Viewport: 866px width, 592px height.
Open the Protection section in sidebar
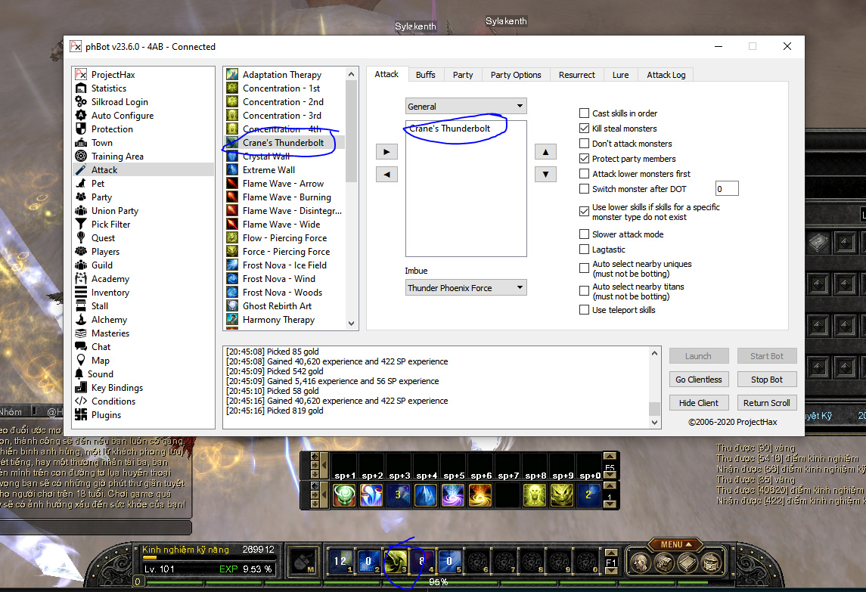(x=112, y=129)
